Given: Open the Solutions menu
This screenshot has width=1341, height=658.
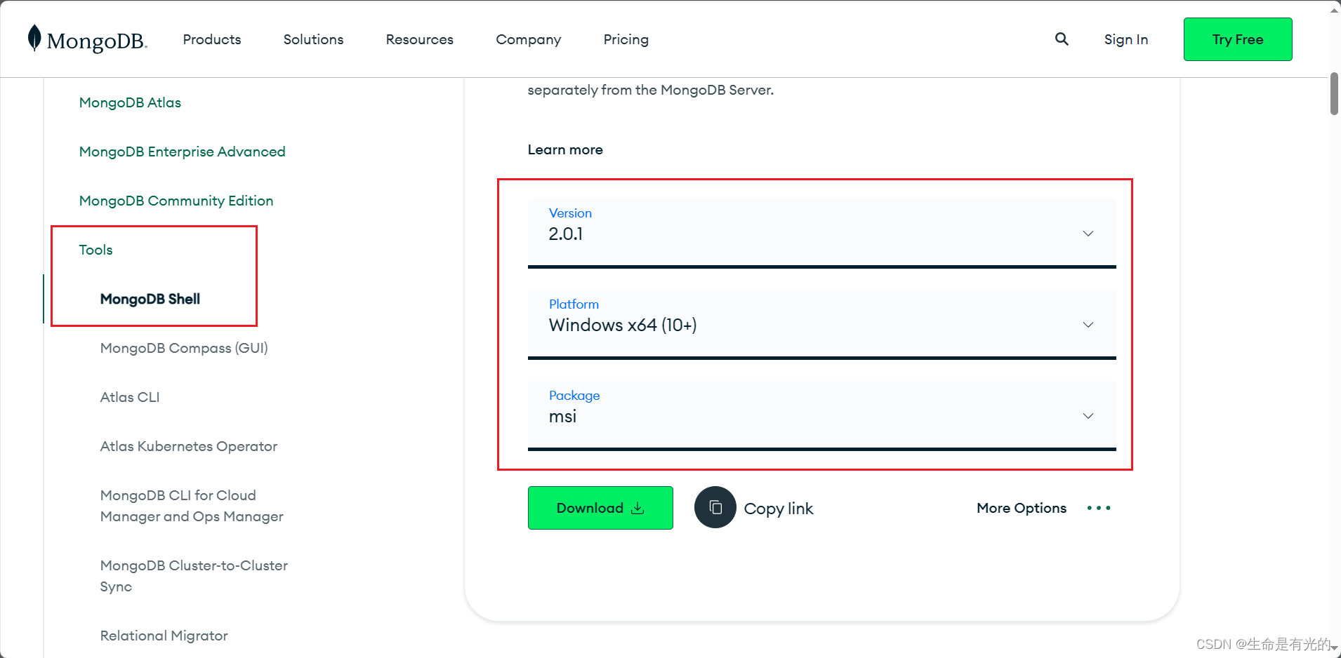Looking at the screenshot, I should tap(313, 39).
